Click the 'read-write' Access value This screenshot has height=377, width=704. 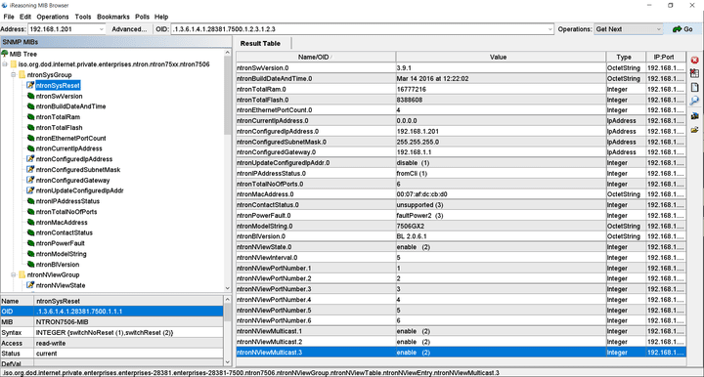[51, 343]
